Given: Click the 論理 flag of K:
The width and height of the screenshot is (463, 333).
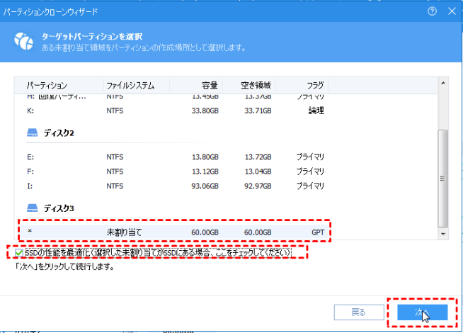Looking at the screenshot, I should [316, 111].
